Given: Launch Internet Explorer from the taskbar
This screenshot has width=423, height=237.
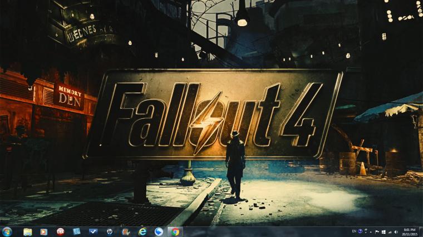Looking at the screenshot, I should (x=142, y=232).
